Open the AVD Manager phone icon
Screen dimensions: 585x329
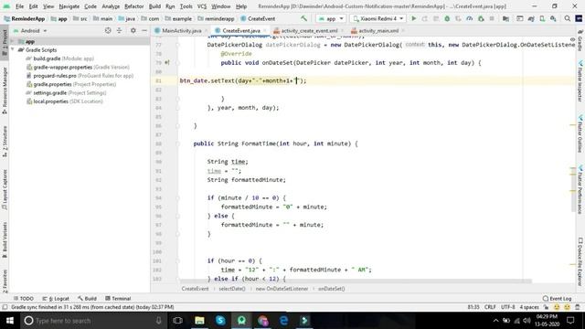pos(542,18)
